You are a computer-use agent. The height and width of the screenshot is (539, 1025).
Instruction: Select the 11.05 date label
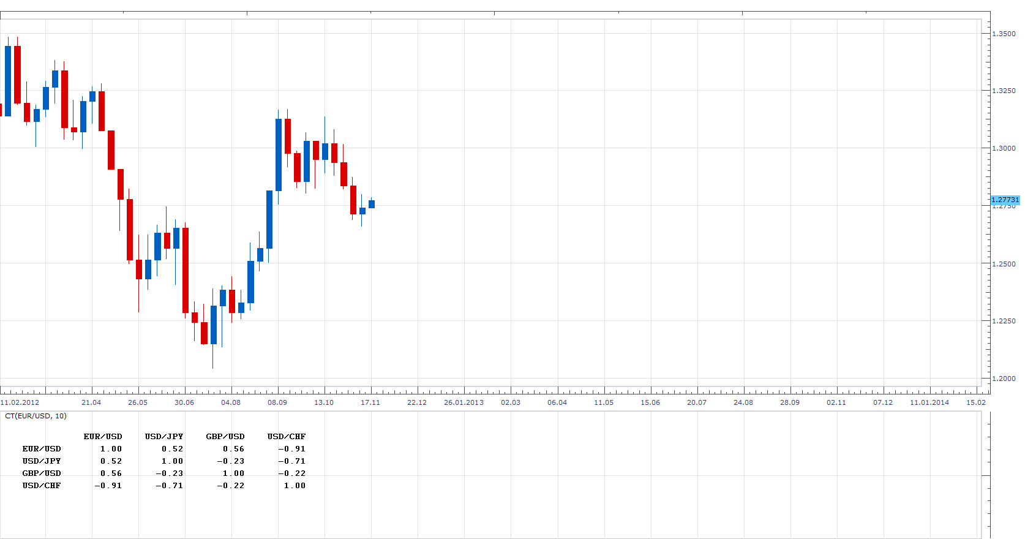click(x=604, y=402)
